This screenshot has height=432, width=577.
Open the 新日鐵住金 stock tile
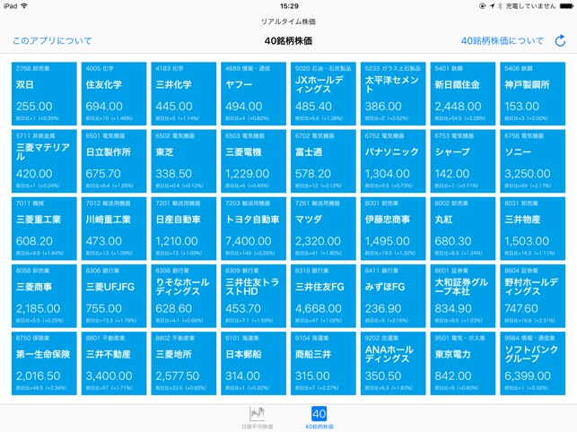coord(463,94)
